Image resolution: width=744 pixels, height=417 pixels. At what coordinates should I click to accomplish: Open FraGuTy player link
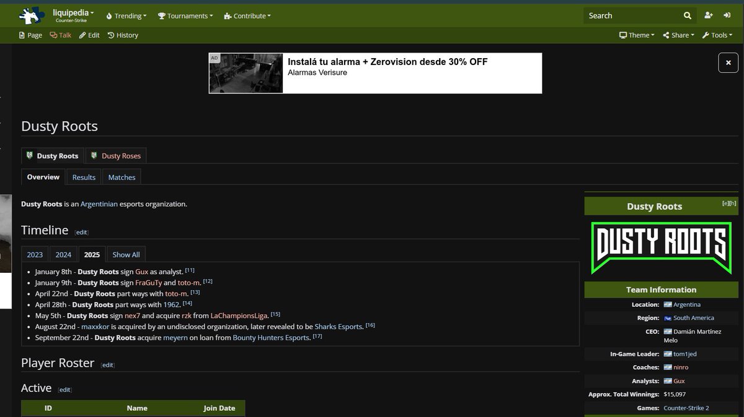[148, 282]
